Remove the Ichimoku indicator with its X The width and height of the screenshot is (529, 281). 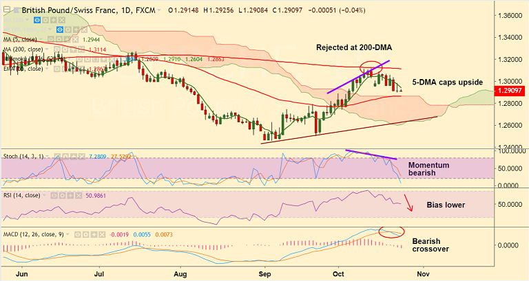tap(112, 59)
